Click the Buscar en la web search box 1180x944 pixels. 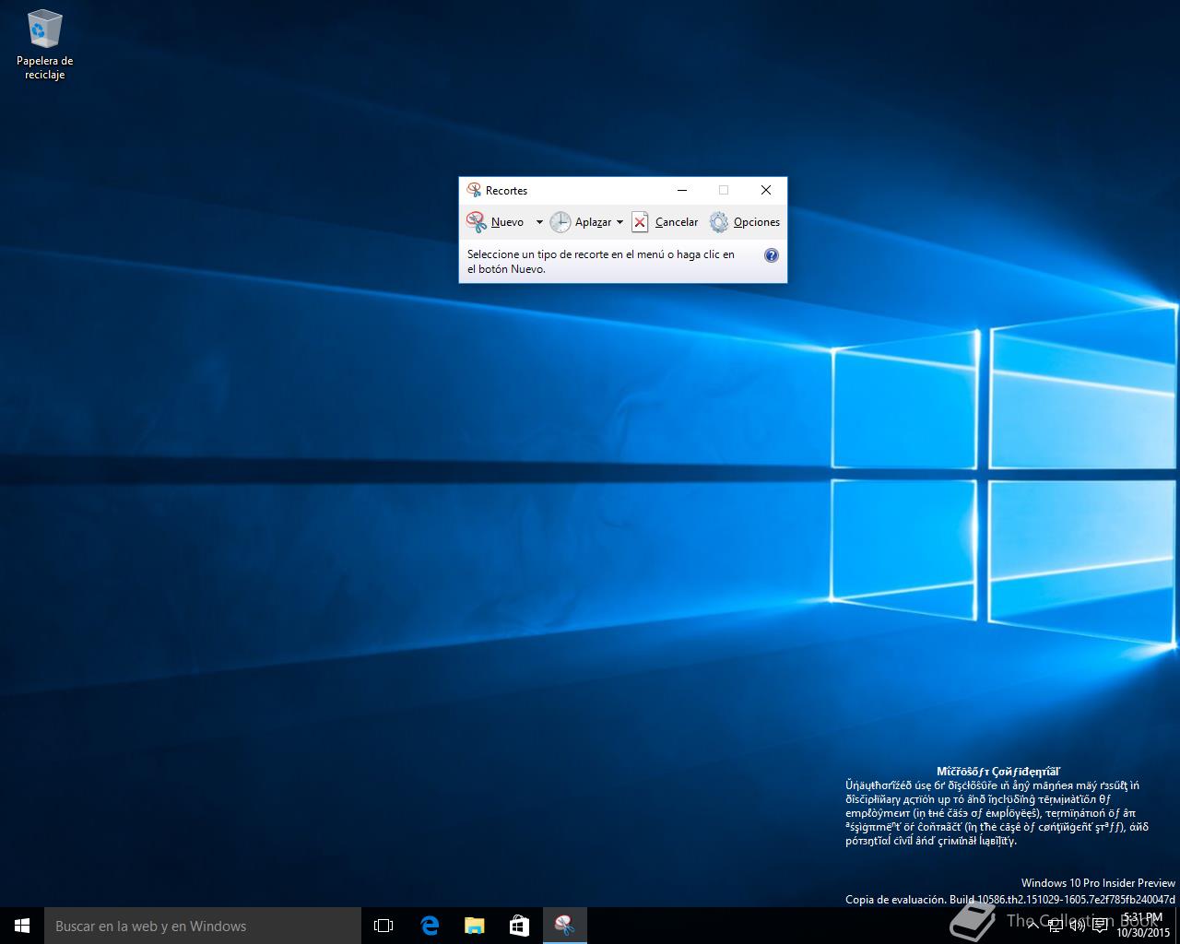coord(203,926)
